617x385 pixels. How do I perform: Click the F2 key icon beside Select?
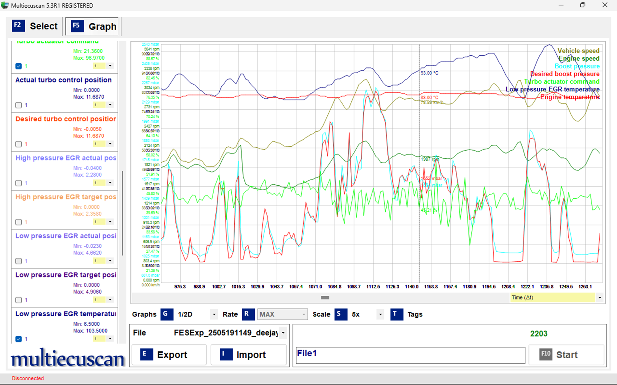pyautogui.click(x=18, y=26)
